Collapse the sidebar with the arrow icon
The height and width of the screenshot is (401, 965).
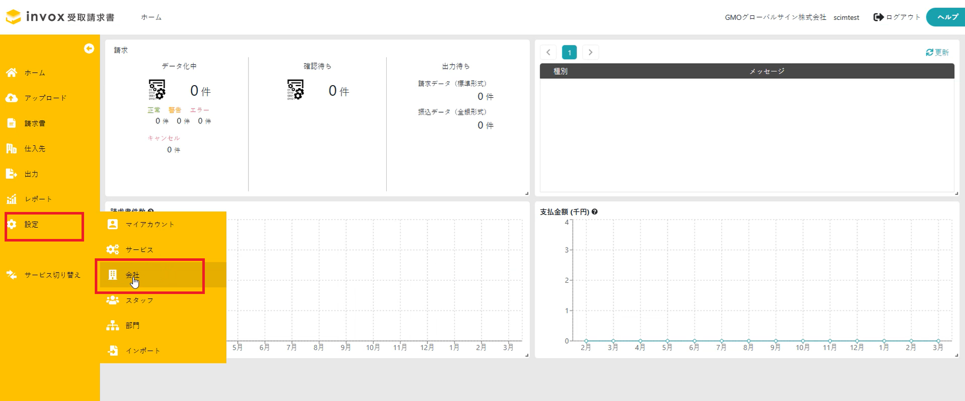pyautogui.click(x=89, y=48)
